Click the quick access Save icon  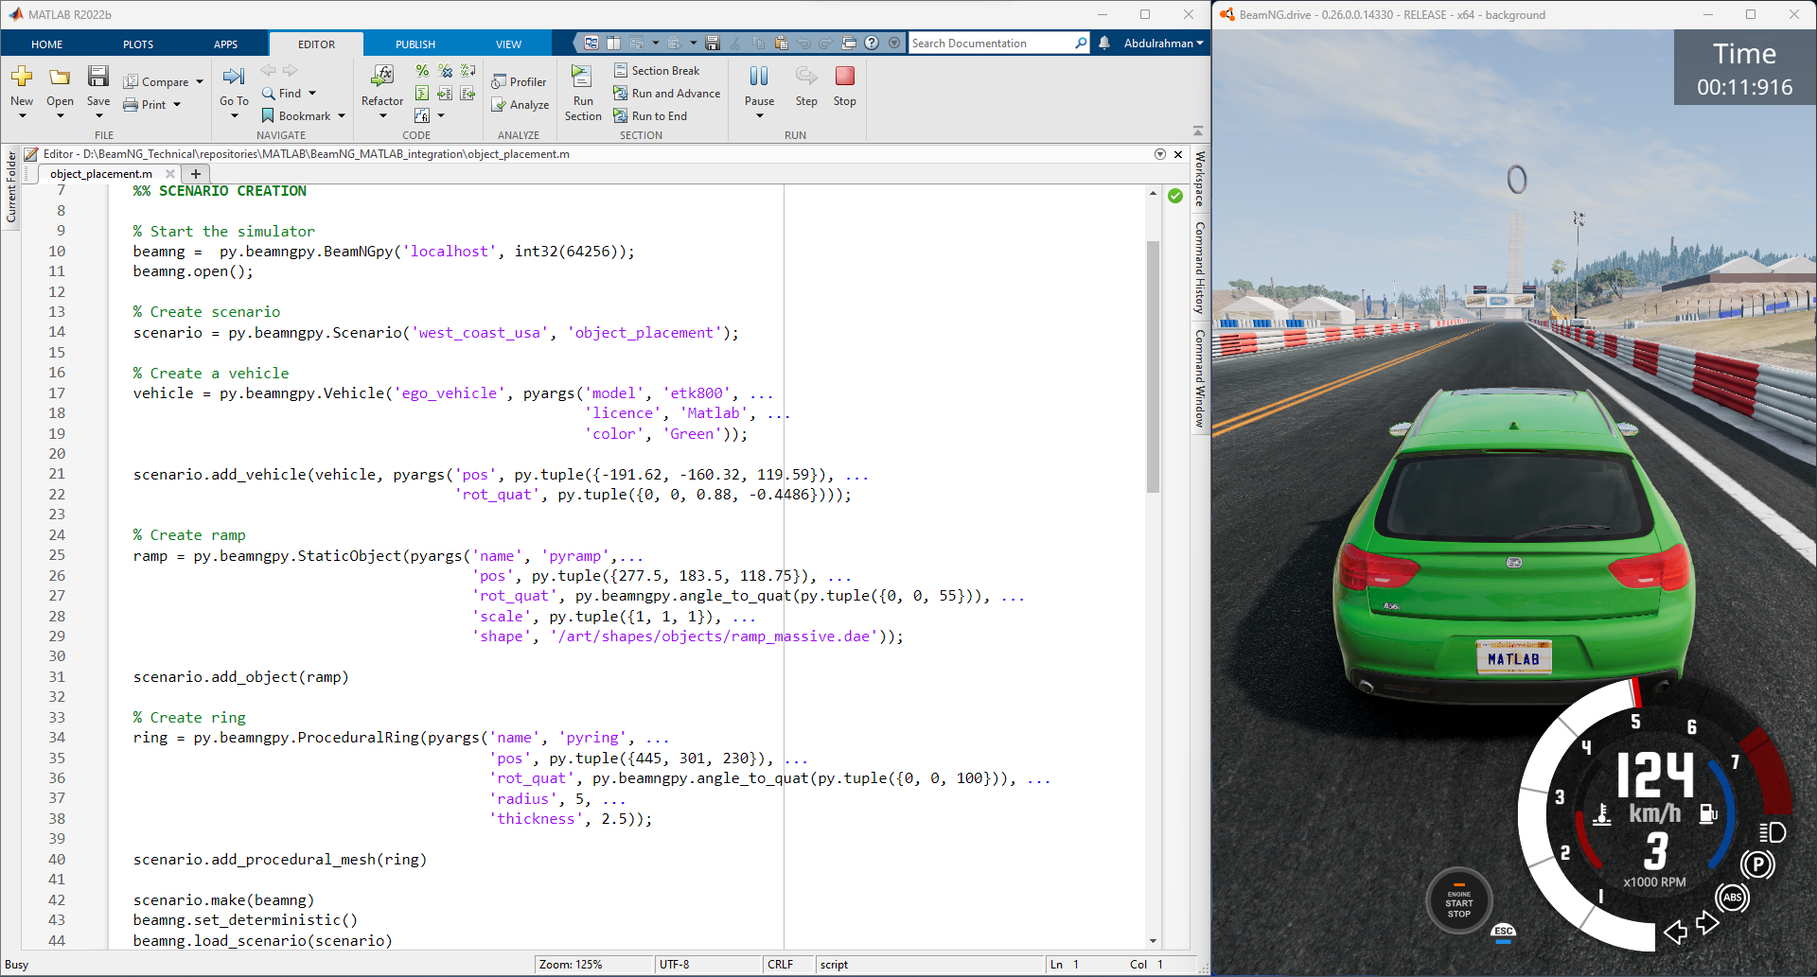[713, 44]
